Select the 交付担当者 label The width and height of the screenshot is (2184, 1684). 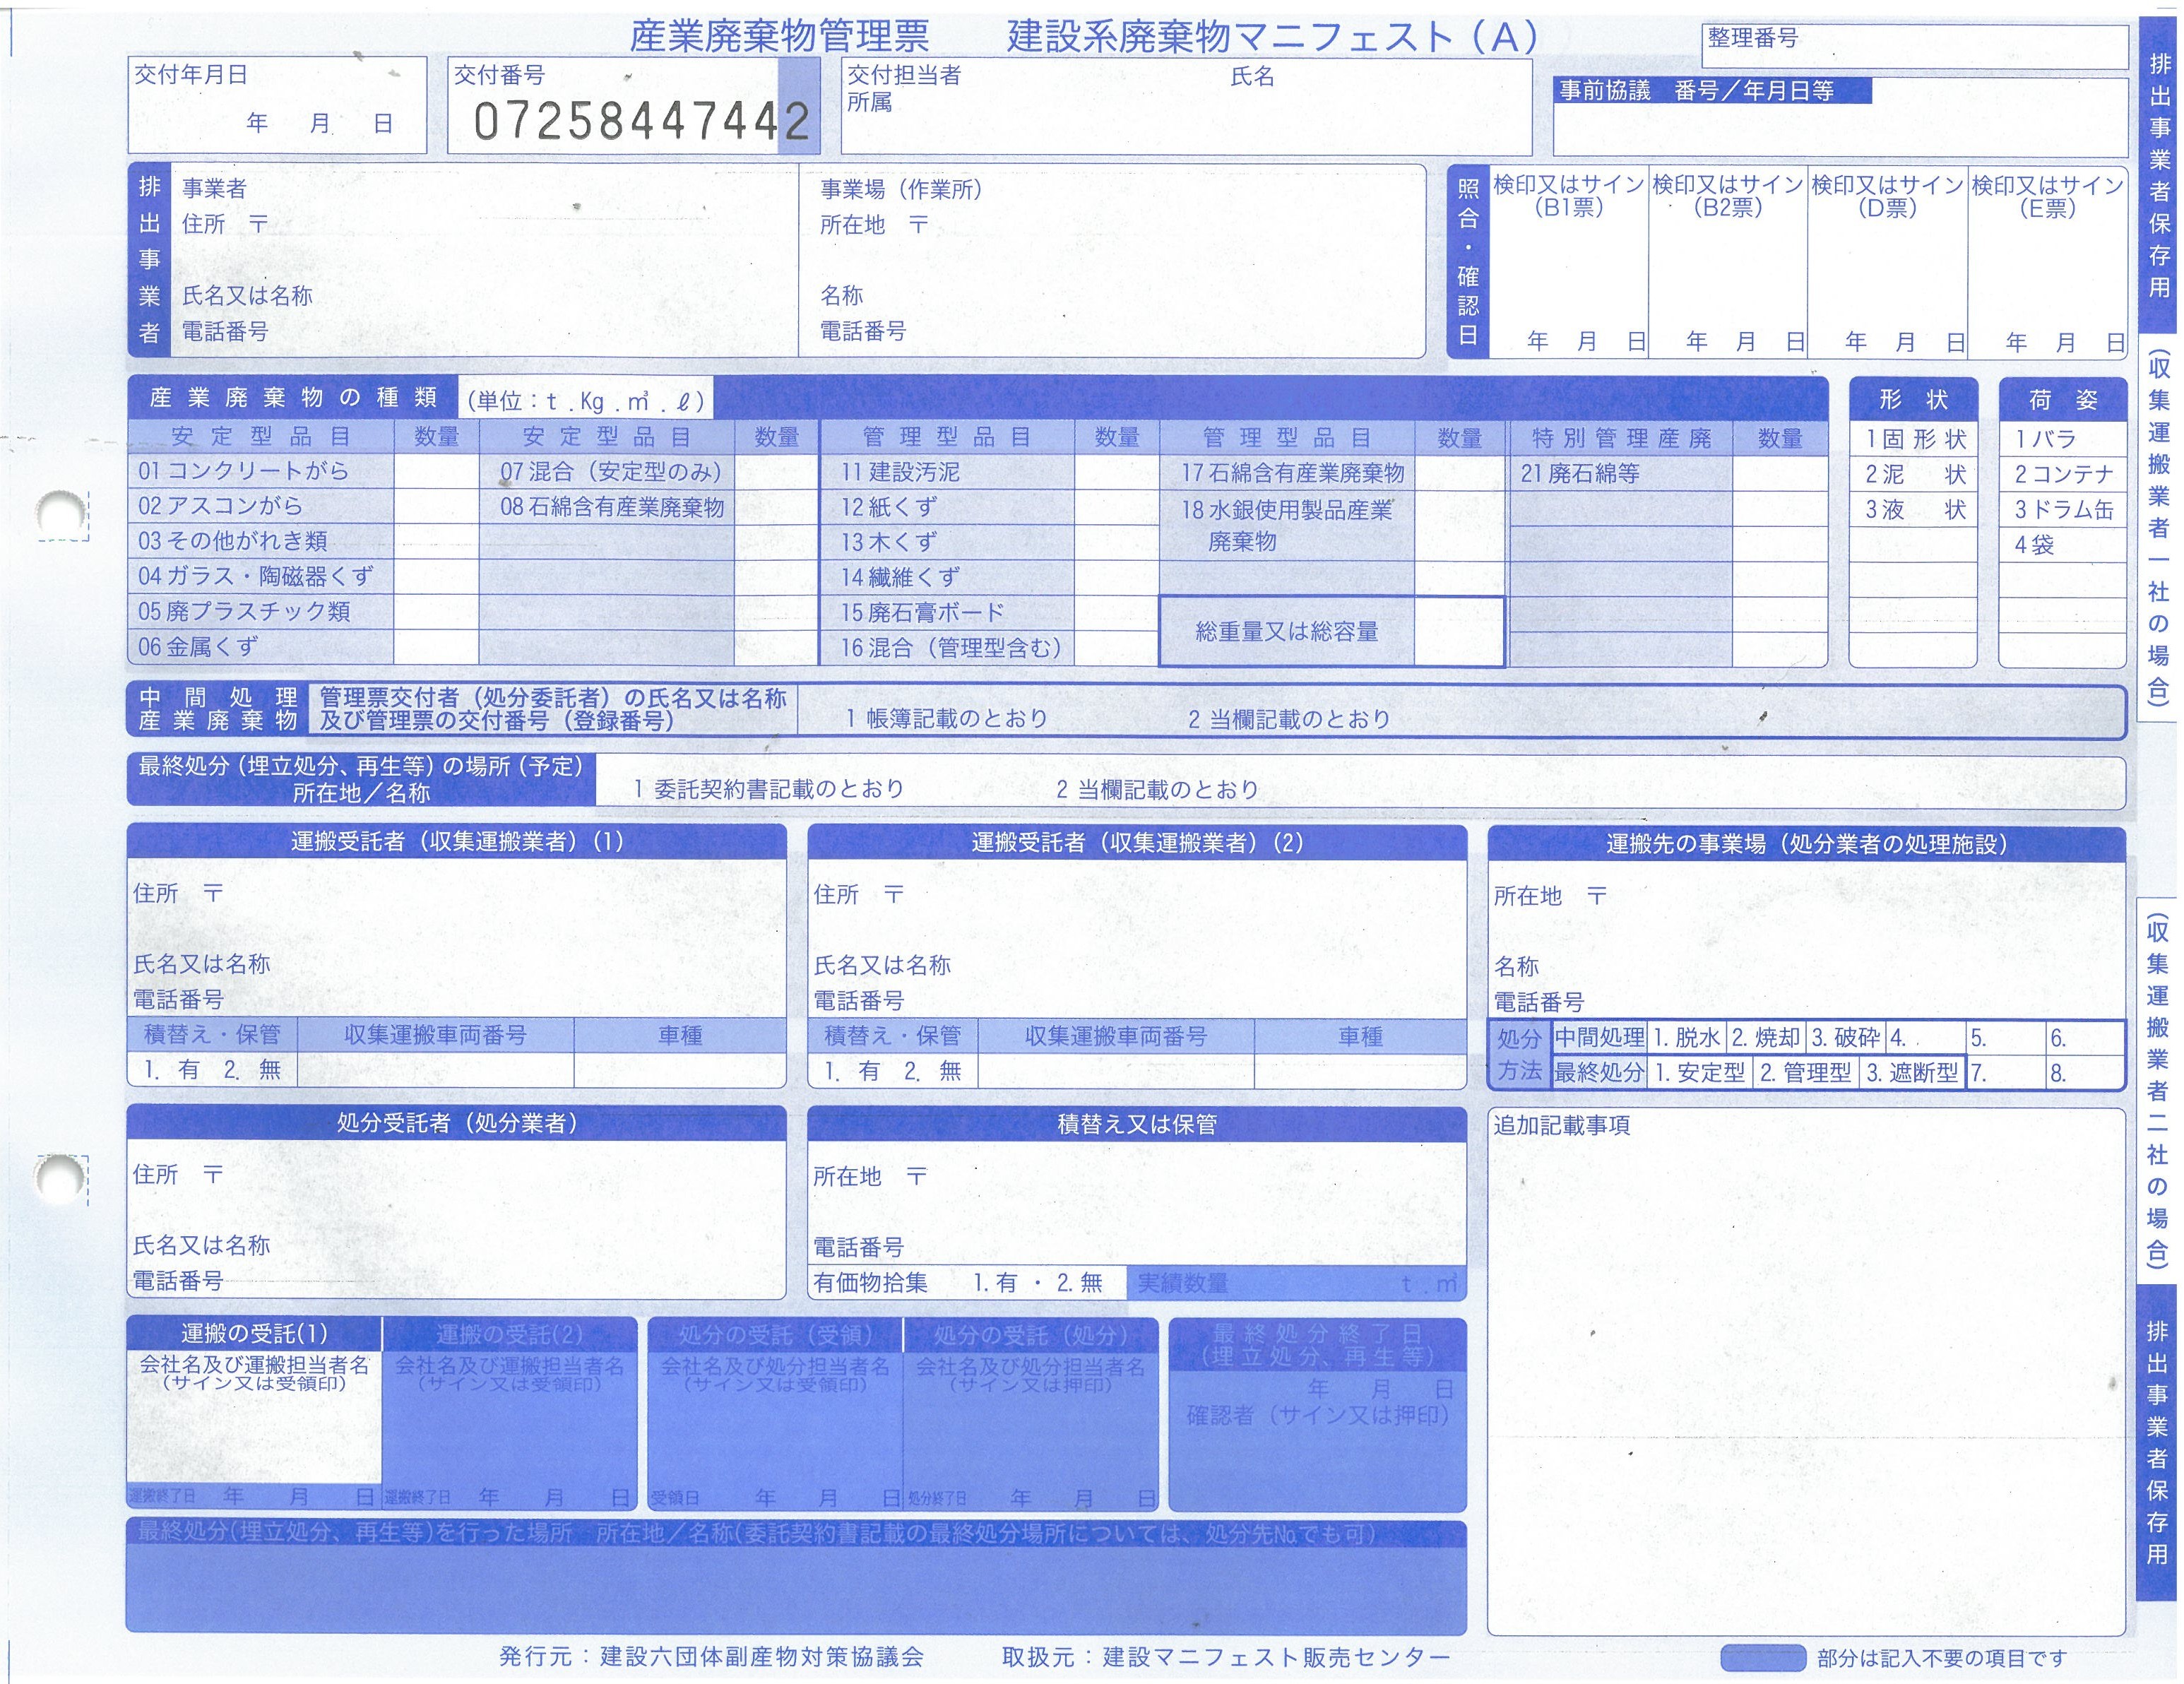tap(904, 75)
